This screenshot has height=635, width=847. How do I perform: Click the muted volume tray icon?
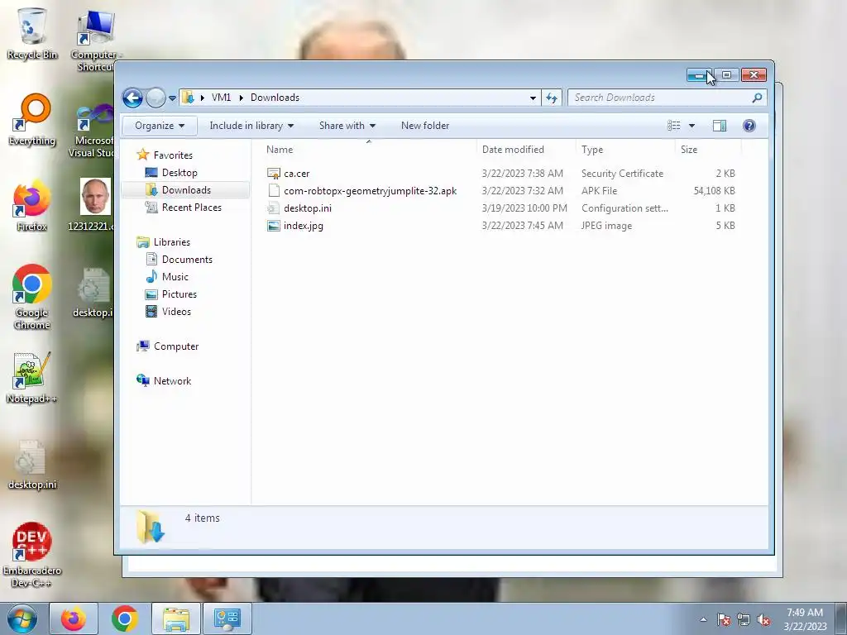763,619
